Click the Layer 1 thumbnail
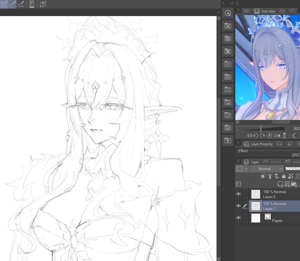 point(255,206)
